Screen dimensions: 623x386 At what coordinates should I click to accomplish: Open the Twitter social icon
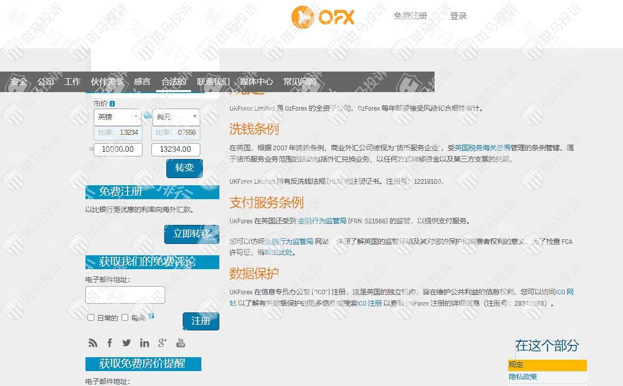coord(127,343)
